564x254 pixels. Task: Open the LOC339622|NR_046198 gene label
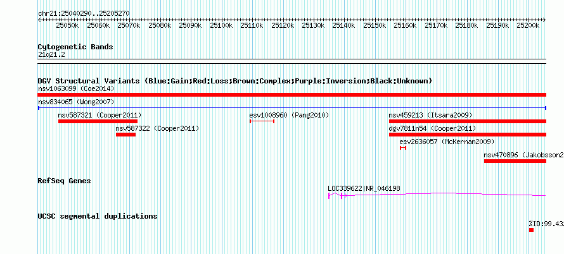click(x=364, y=188)
